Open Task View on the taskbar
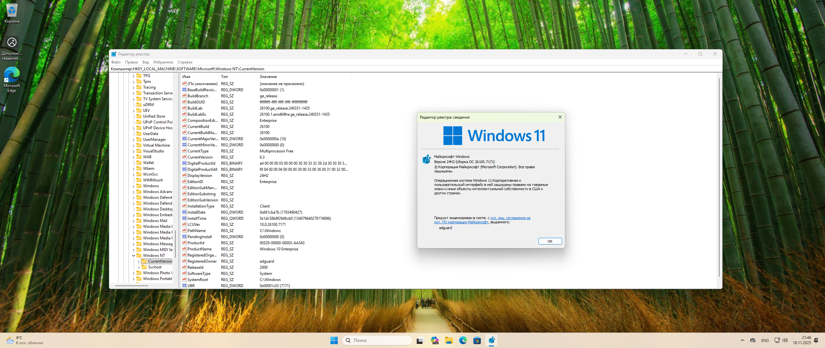This screenshot has width=825, height=348. [420, 340]
